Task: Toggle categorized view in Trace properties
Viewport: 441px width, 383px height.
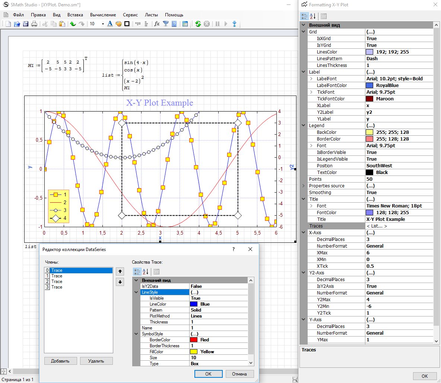Action: [137, 272]
